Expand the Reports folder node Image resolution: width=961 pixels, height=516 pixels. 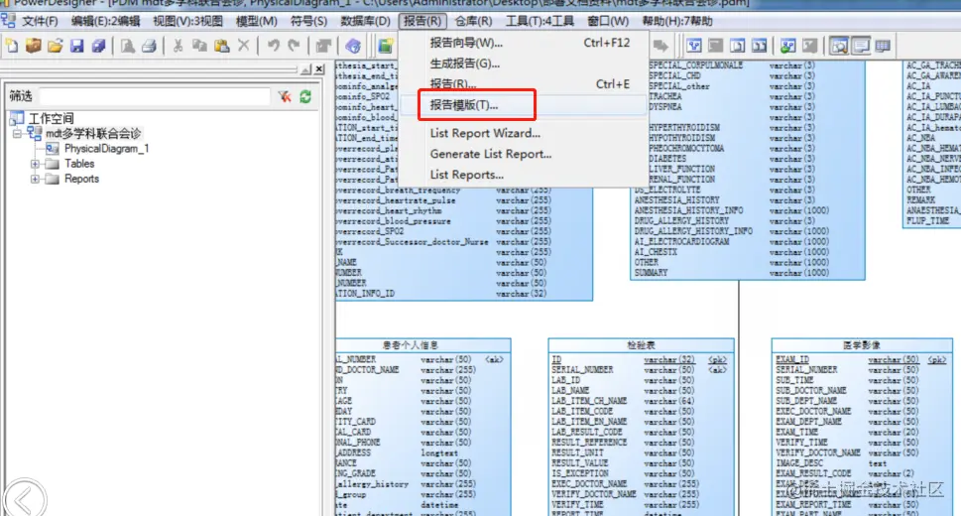pos(35,179)
